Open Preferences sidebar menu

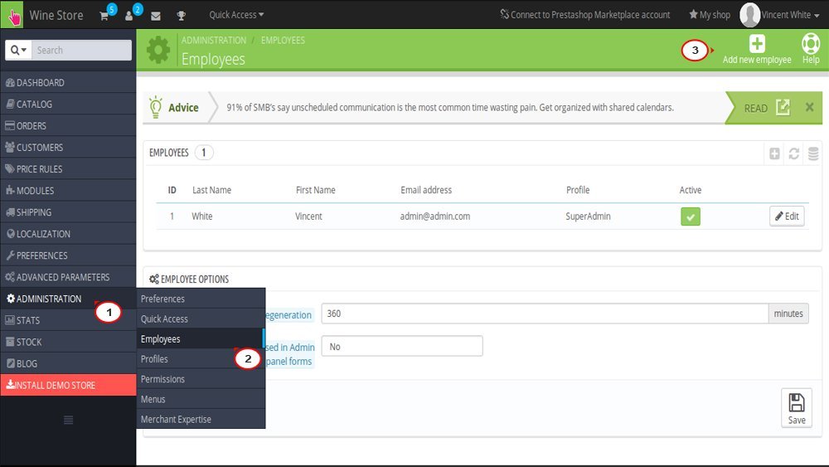click(x=68, y=255)
